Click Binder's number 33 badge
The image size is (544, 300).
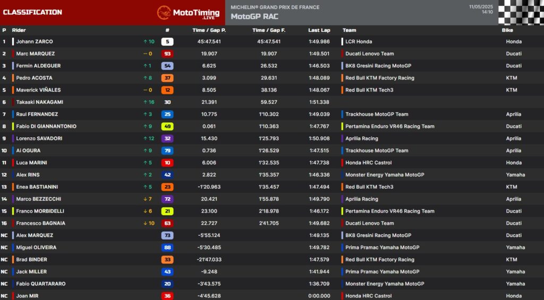(167, 260)
